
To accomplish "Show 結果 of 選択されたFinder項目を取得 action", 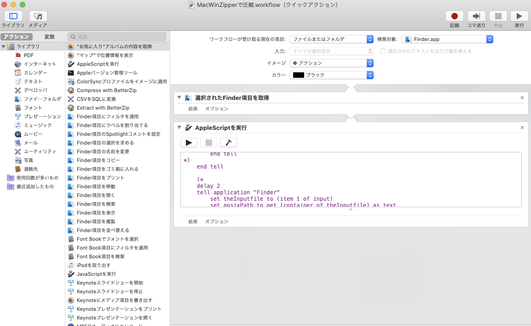I will 193,109.
